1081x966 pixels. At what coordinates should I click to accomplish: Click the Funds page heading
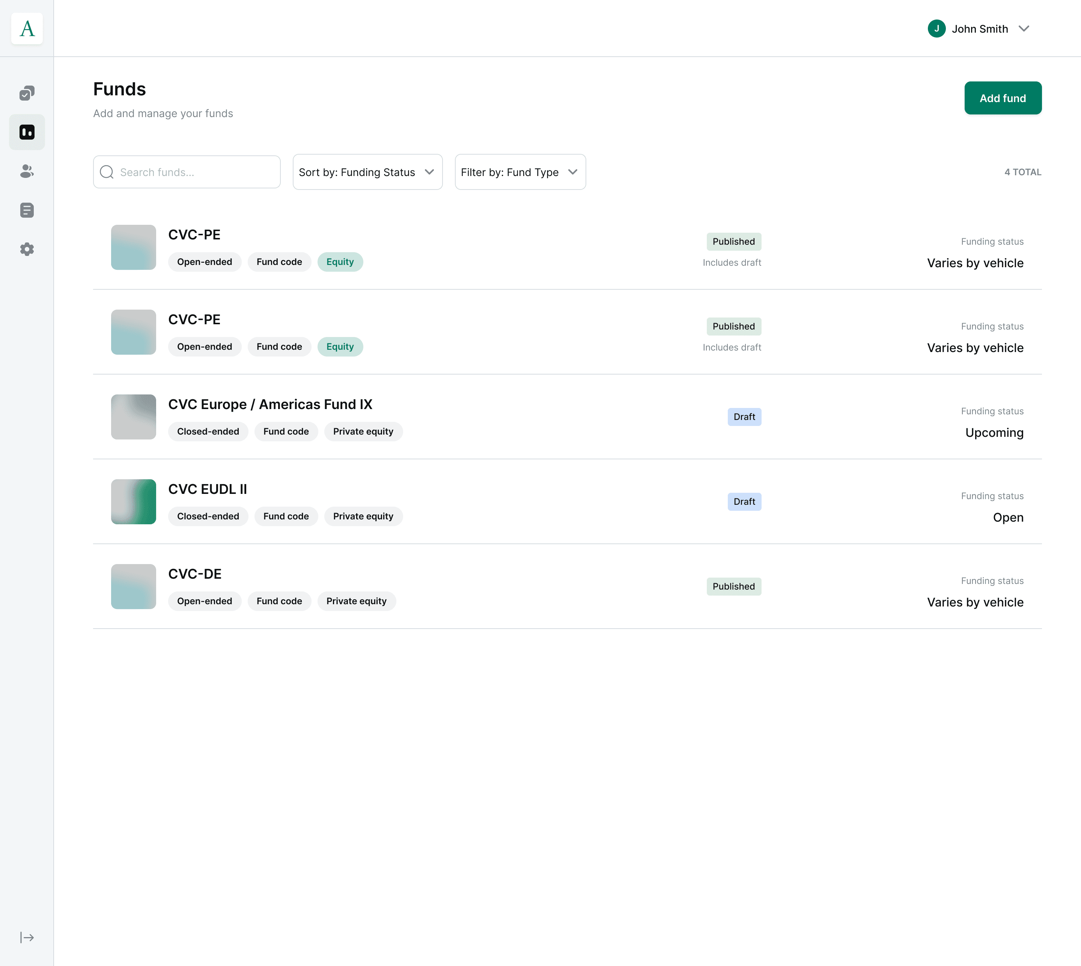pyautogui.click(x=119, y=89)
